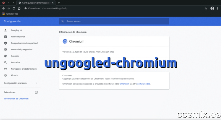Viewport: 221px width, 120px height.
Task: Follow the Chromium project hyperlink
Action: [124, 84]
